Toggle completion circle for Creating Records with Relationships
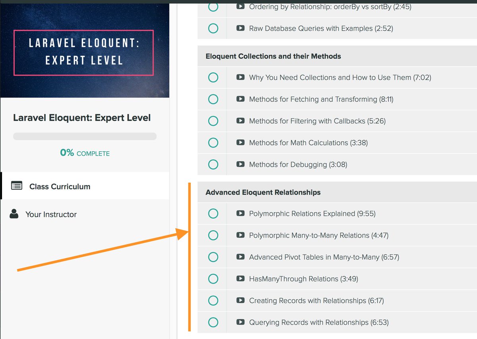 pyautogui.click(x=213, y=300)
